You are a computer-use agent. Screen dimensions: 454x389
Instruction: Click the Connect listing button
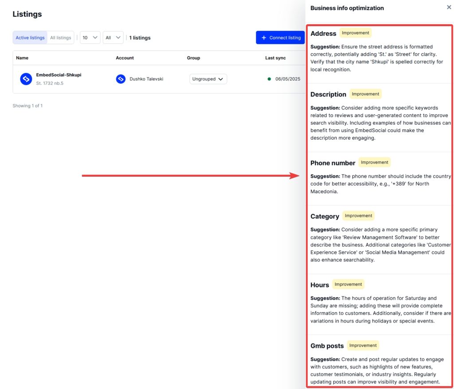[280, 38]
